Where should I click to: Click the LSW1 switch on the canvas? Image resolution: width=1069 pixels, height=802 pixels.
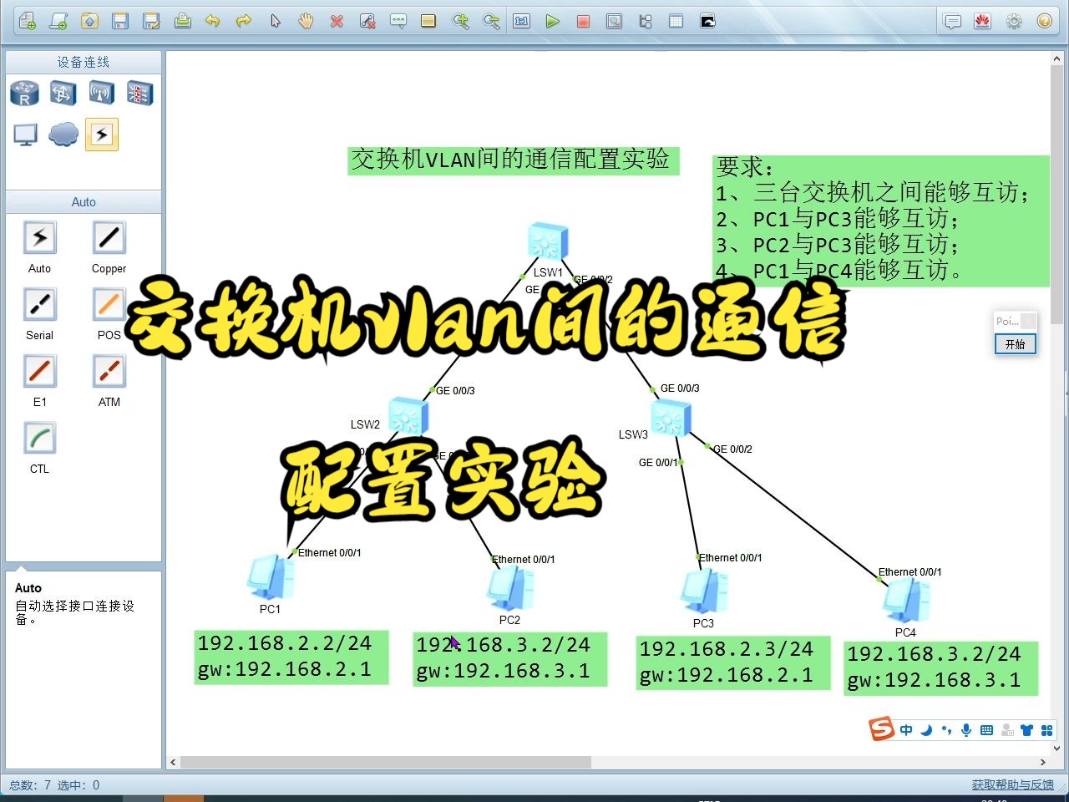(x=547, y=241)
